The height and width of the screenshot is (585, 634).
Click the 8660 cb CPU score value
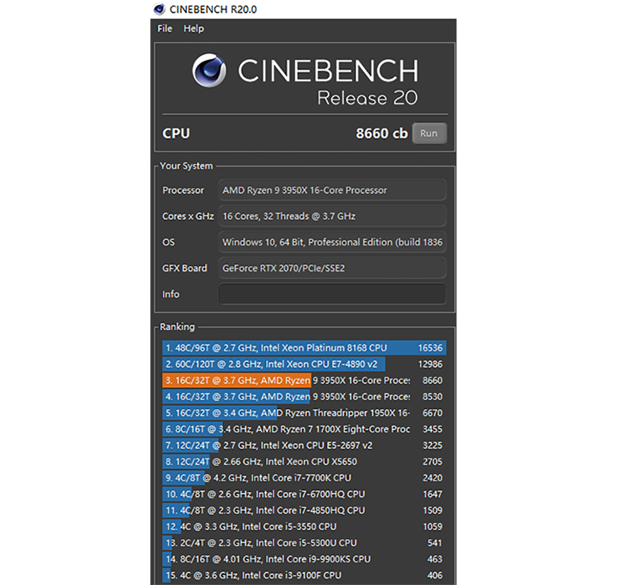click(x=382, y=133)
